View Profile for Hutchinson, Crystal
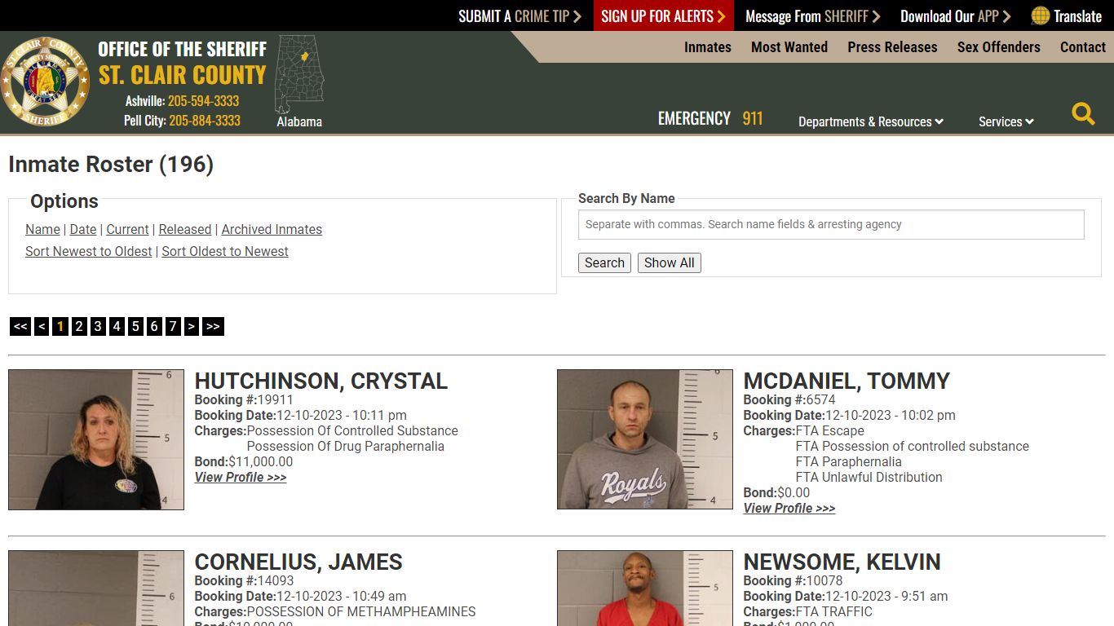 (241, 478)
